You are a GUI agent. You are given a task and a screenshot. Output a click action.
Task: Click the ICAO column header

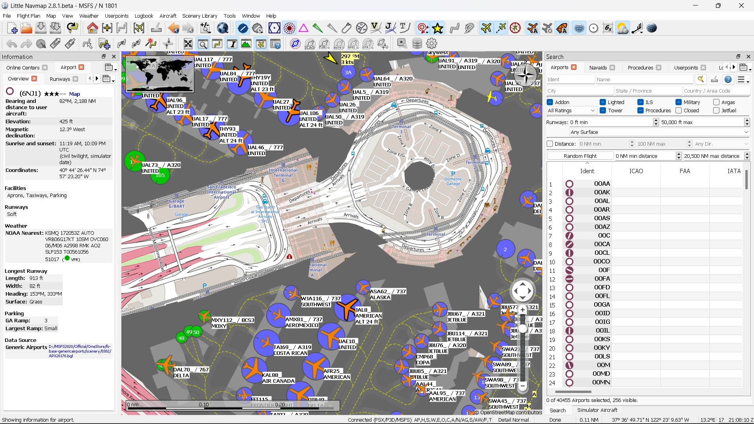(636, 171)
